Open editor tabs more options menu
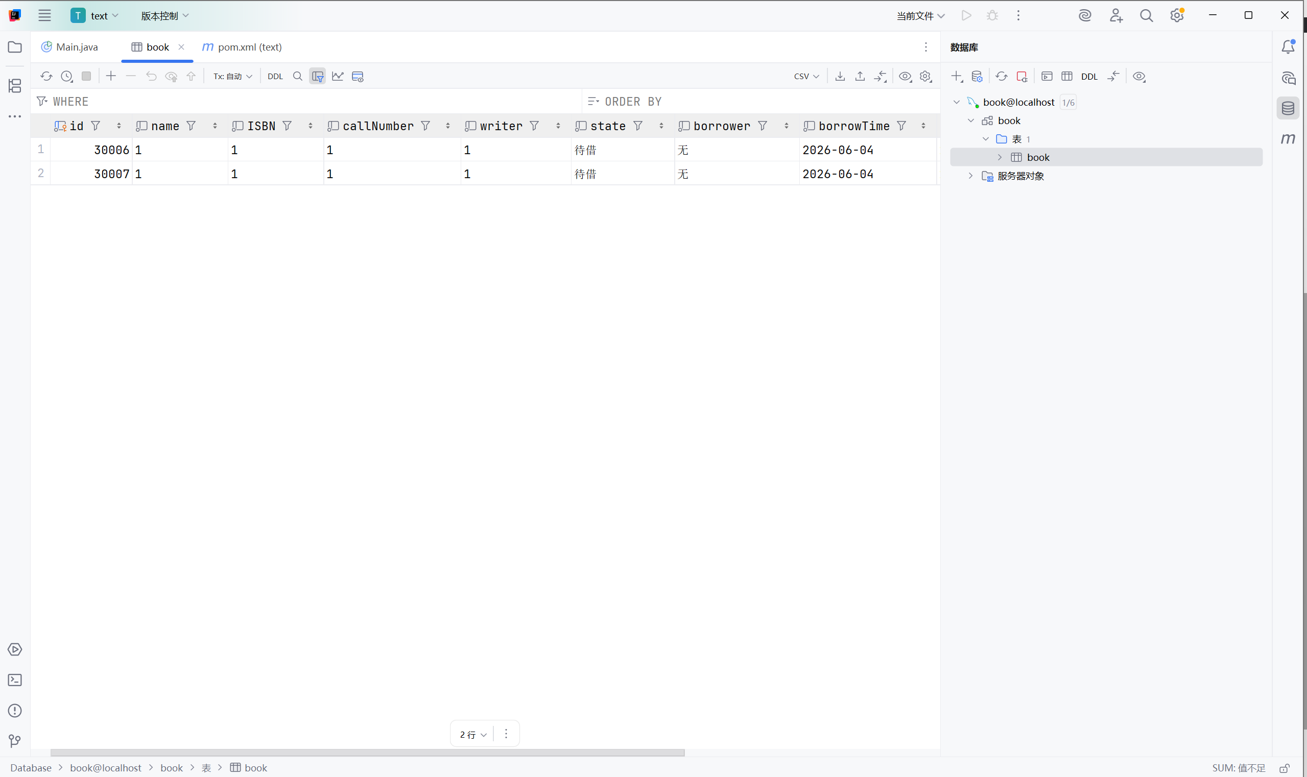The image size is (1307, 777). pos(925,47)
